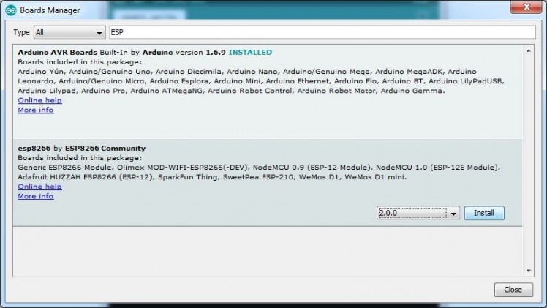Open More info link for esp8266 package
547x308 pixels.
pos(36,196)
